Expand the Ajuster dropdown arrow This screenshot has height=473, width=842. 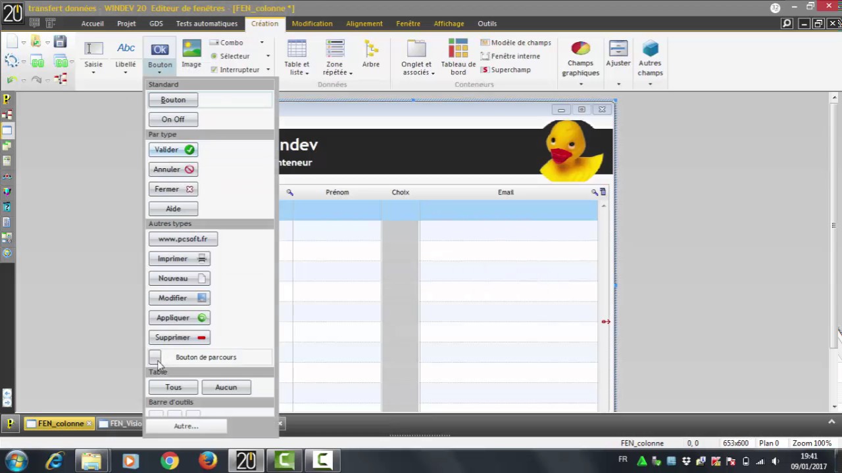(x=618, y=83)
